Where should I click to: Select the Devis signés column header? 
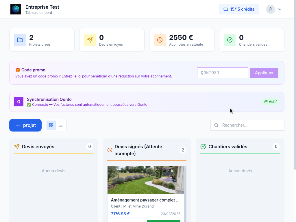pos(138,150)
